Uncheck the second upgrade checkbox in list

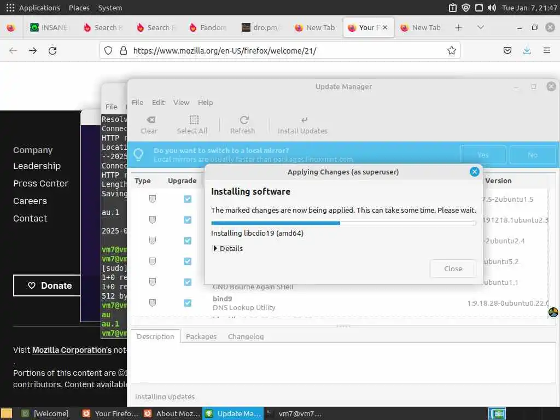(188, 220)
